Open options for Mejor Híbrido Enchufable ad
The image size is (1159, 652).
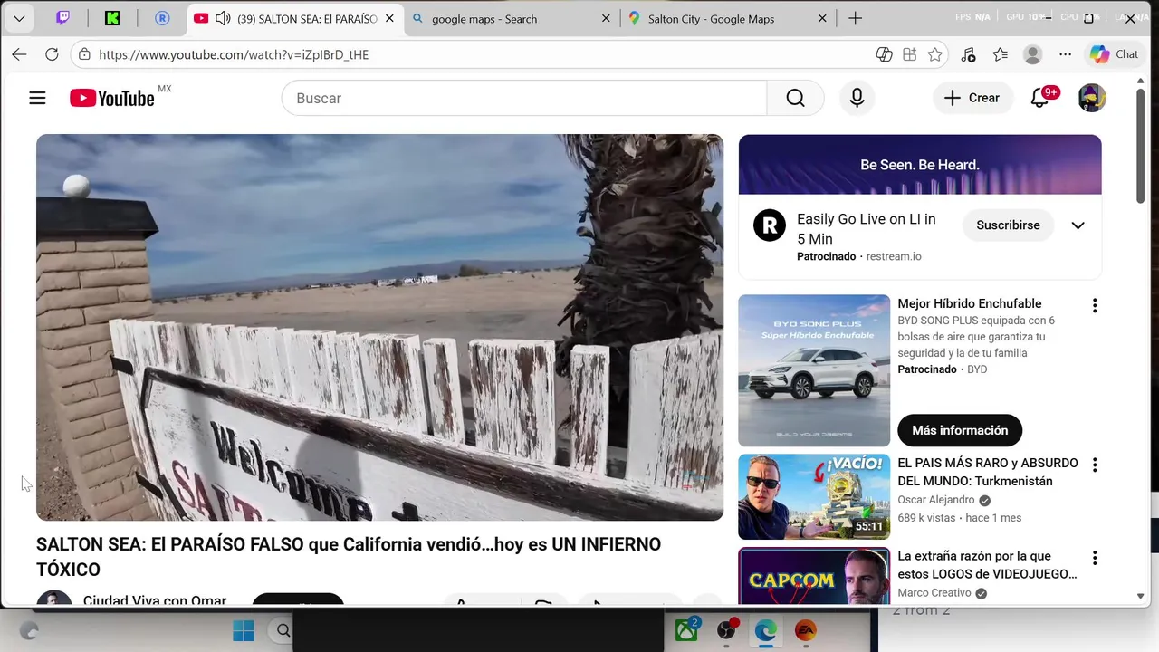pyautogui.click(x=1095, y=306)
